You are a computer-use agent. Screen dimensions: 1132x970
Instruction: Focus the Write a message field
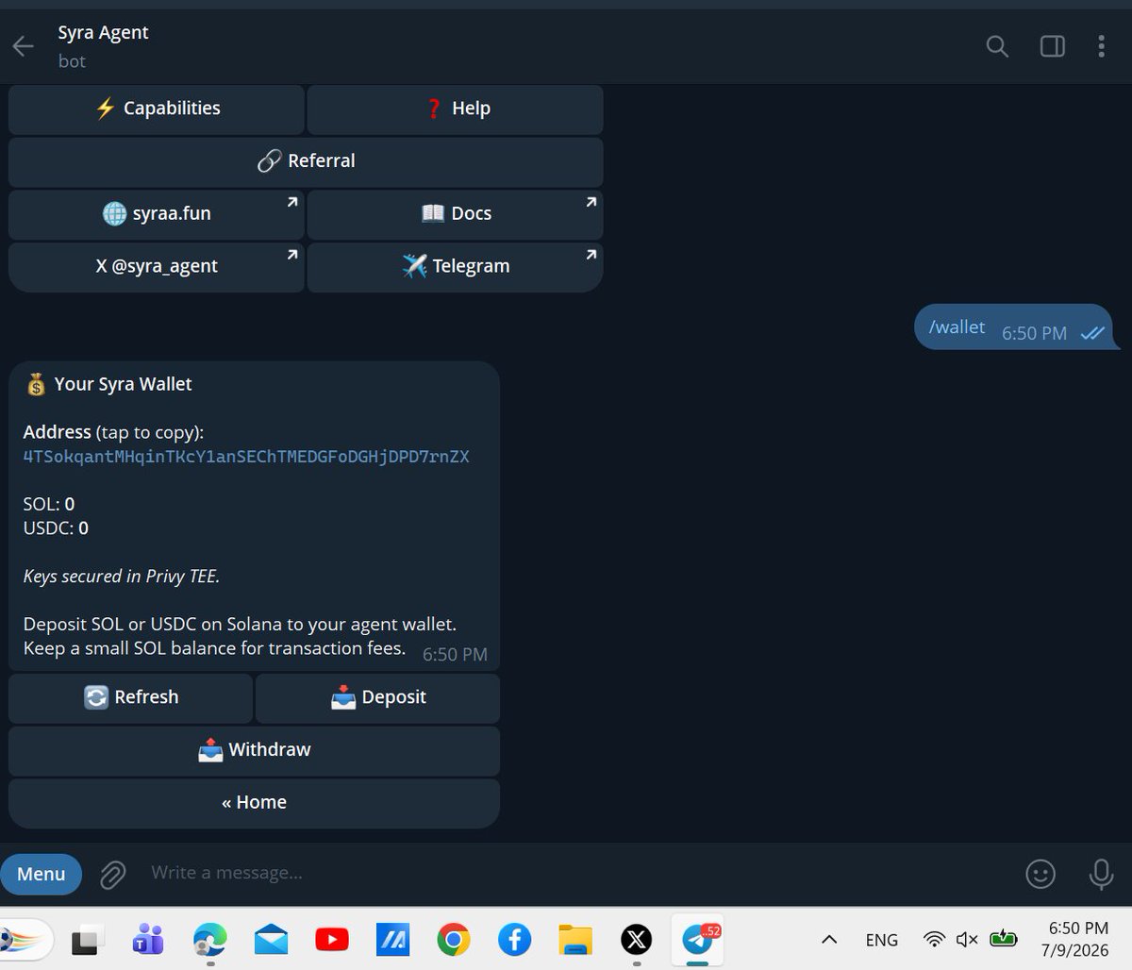coord(575,874)
